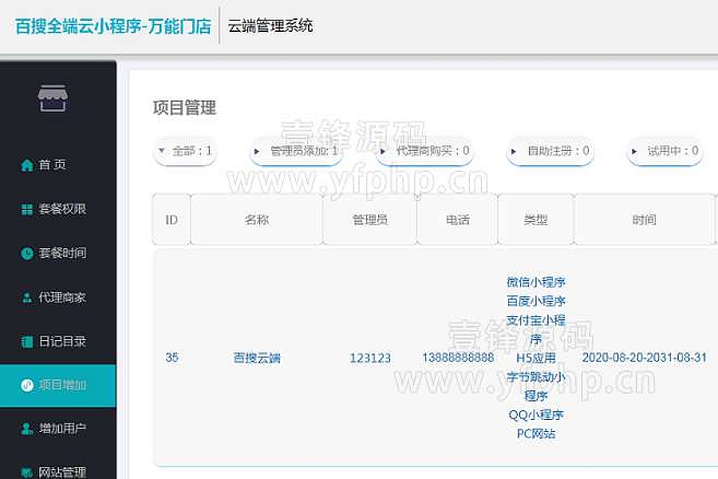The width and height of the screenshot is (718, 479).
Task: Filter by 全部 : 1
Action: 185,151
